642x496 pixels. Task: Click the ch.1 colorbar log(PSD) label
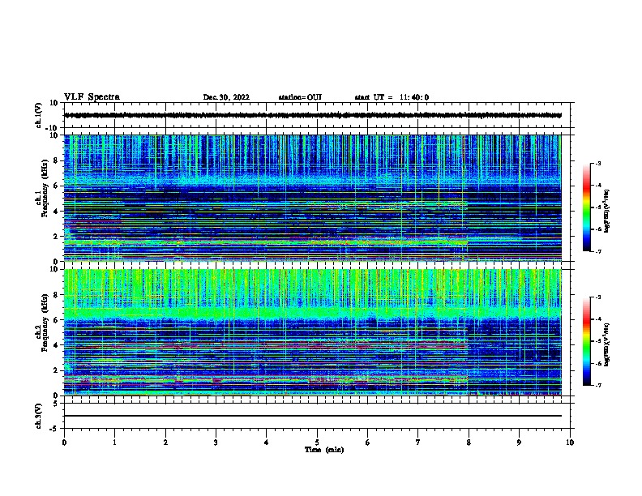click(606, 211)
